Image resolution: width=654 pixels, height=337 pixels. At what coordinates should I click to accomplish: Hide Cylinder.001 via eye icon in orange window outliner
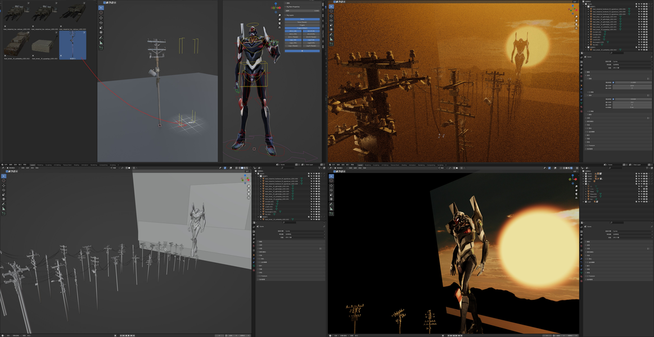click(642, 35)
